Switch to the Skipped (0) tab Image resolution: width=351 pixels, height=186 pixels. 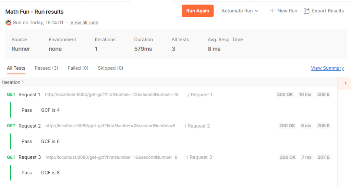point(110,68)
